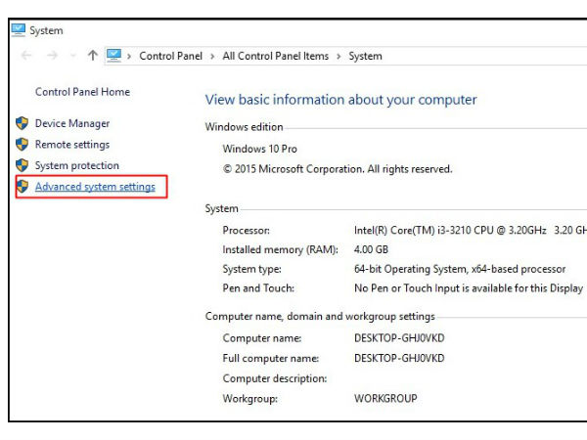This screenshot has height=440, width=587.
Task: Open Remote settings
Action: pos(72,145)
